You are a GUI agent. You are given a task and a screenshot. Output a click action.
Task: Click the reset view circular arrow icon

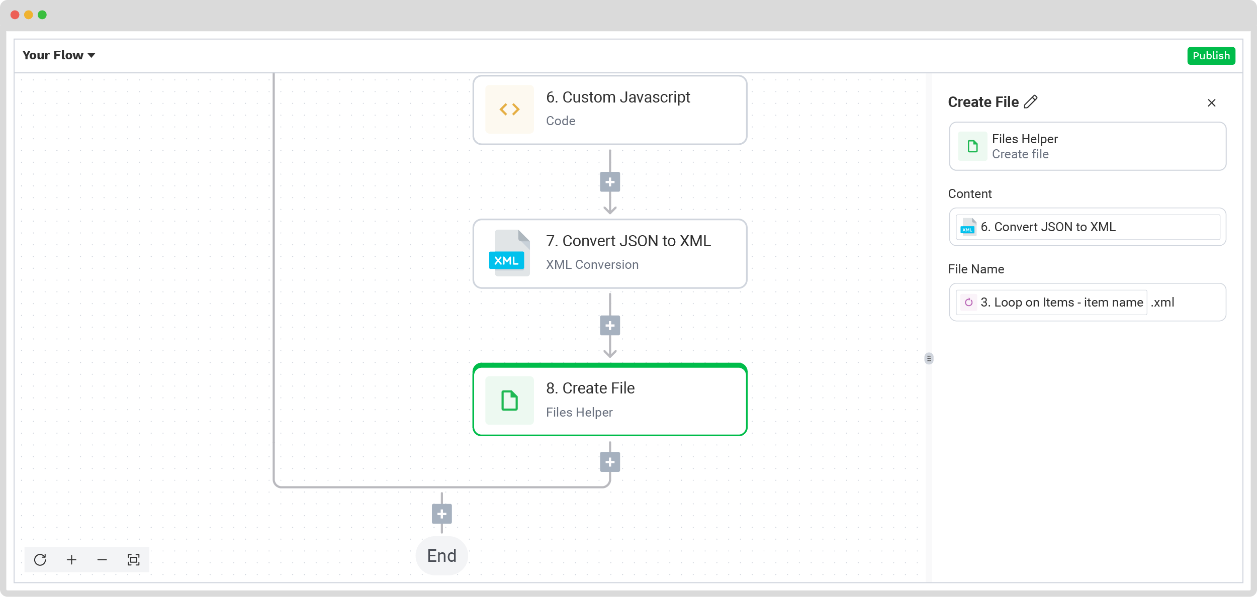(40, 560)
